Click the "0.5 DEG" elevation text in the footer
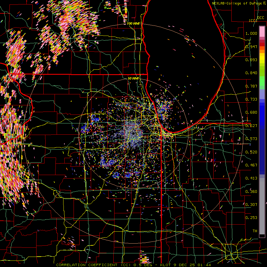This screenshot has width=267, height=267. pos(143,265)
